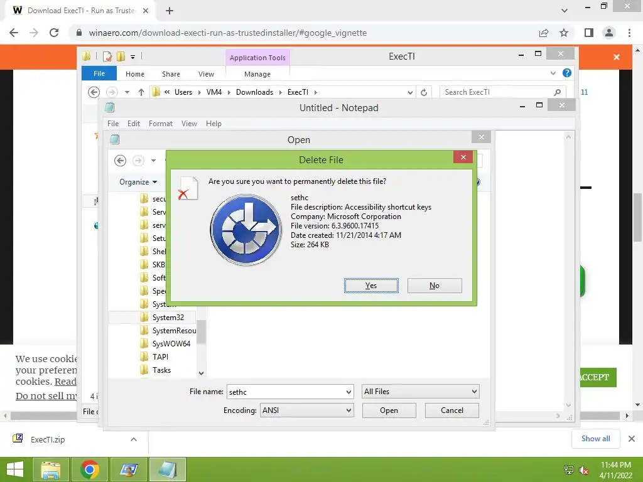This screenshot has width=643, height=482.
Task: Switch to View ribbon tab in Explorer
Action: pos(206,74)
